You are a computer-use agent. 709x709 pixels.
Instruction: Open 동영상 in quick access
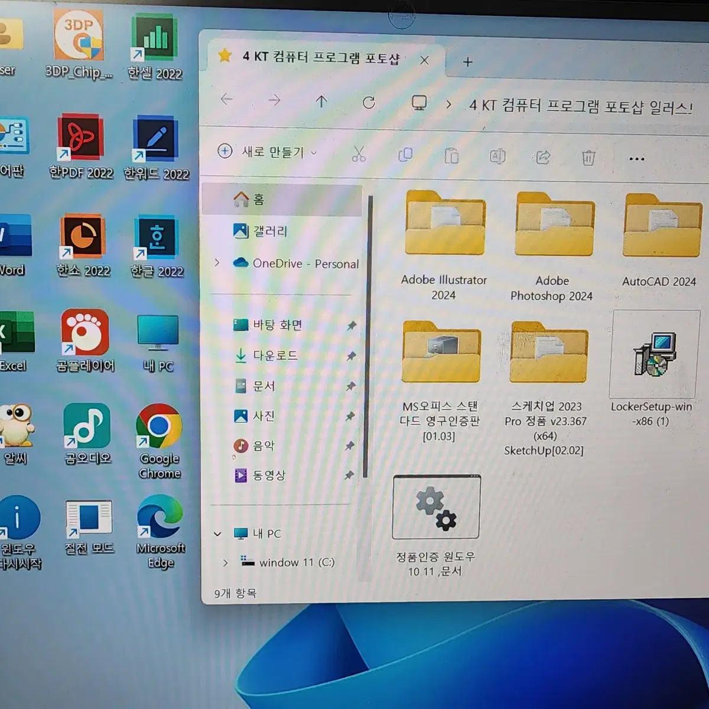click(261, 475)
